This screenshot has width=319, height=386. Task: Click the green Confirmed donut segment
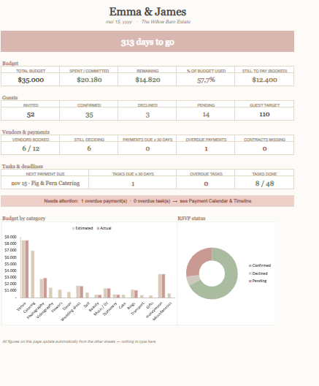(x=231, y=273)
